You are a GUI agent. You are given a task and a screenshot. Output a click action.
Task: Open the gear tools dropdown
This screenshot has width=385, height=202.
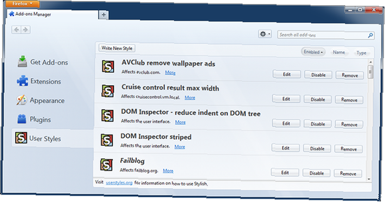pyautogui.click(x=265, y=34)
